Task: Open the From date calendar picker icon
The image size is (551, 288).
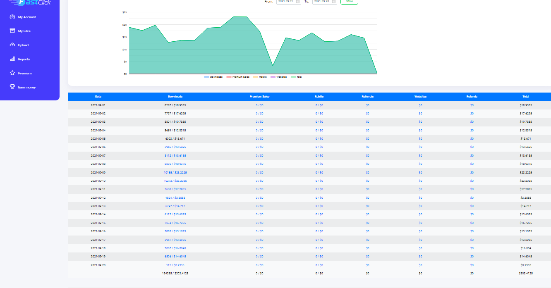Action: tap(297, 2)
